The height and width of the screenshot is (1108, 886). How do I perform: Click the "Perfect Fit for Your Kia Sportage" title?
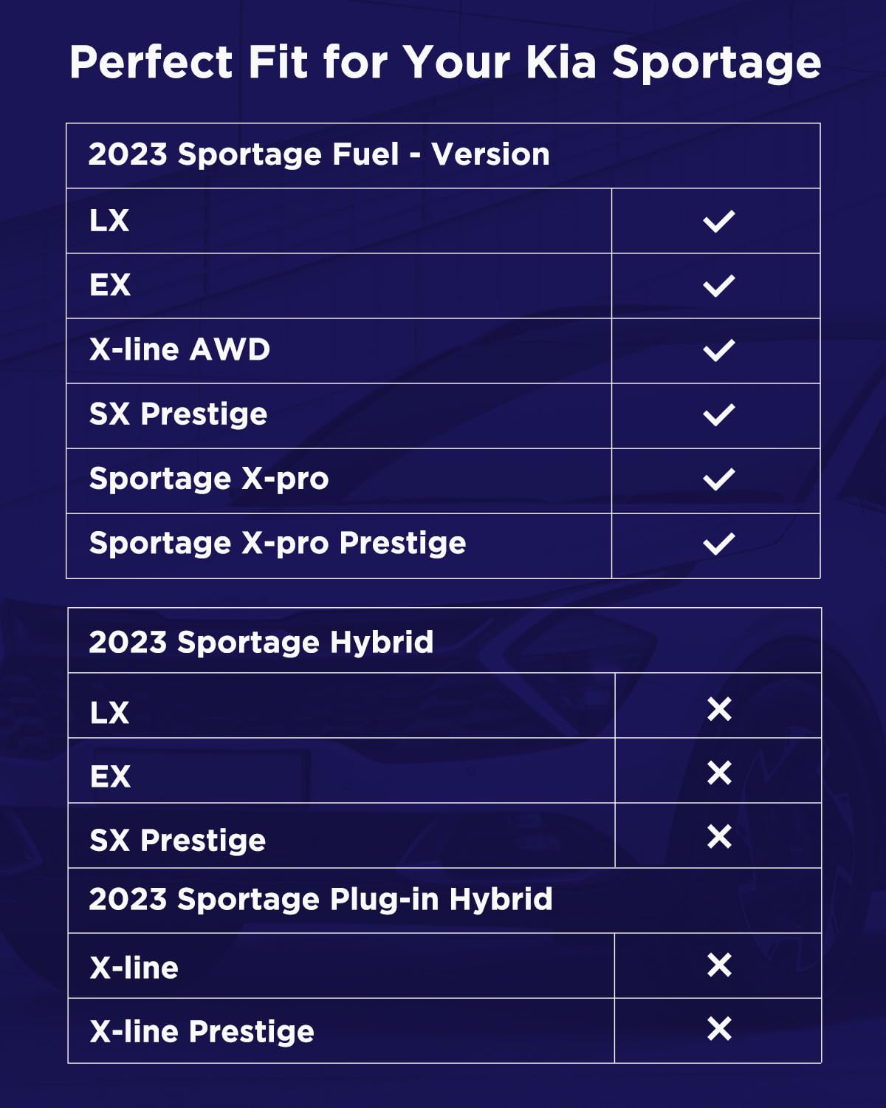coord(444,61)
